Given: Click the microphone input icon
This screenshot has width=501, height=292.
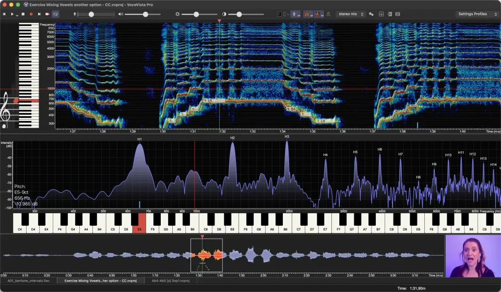Looking at the screenshot, I should tap(75, 14).
